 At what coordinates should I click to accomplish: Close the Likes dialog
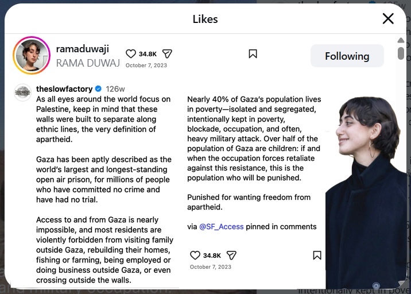pos(388,19)
